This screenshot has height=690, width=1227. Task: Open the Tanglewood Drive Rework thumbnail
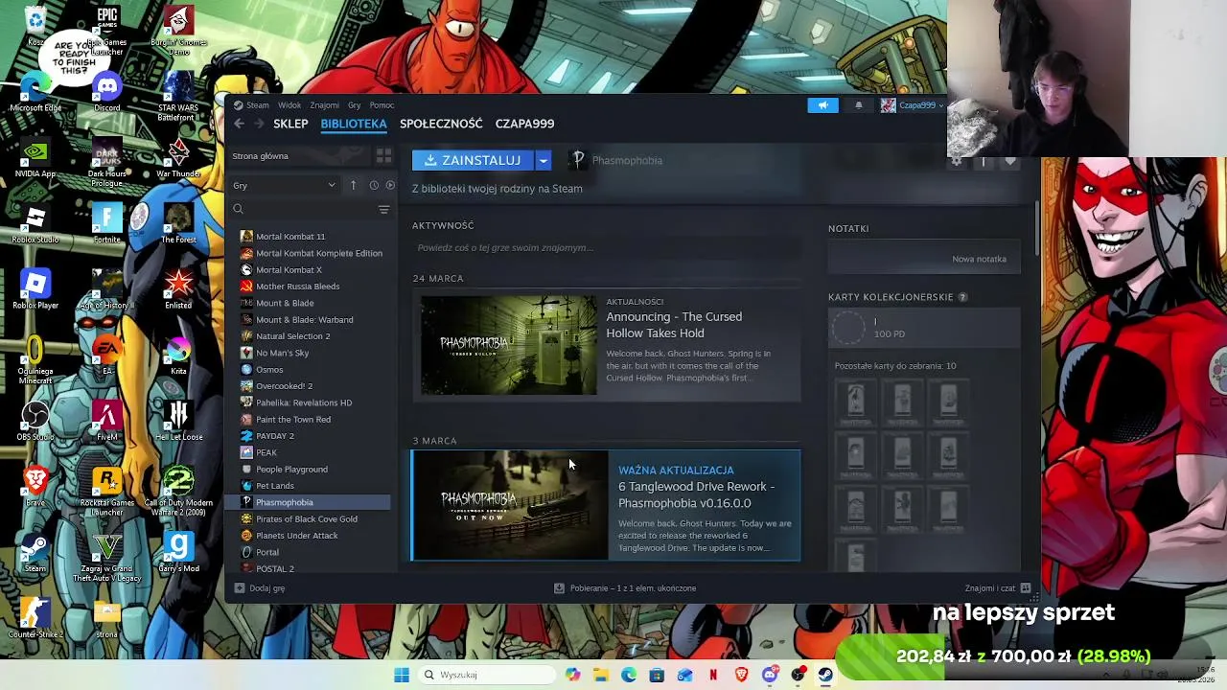pos(510,505)
